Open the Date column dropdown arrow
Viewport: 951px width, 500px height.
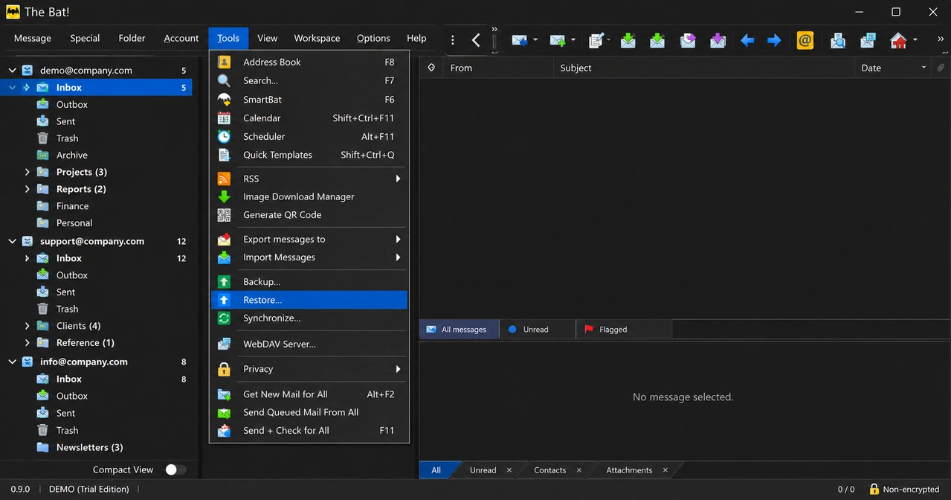923,68
